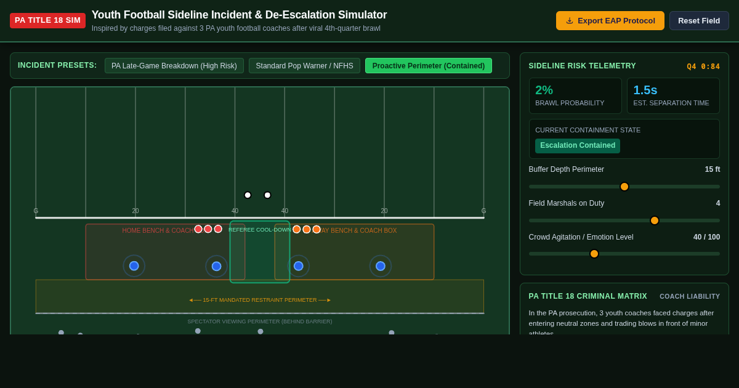This screenshot has height=388, width=739.
Task: Adjust the Field Marshals on Duty slider handle
Action: point(655,220)
